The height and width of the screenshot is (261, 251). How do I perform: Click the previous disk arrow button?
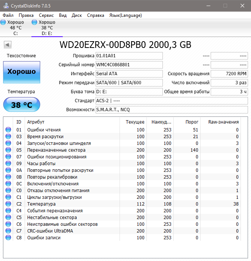click(x=7, y=45)
